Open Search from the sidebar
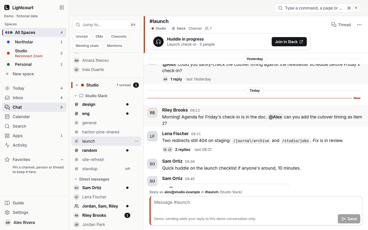The image size is (368, 230). coord(34,126)
